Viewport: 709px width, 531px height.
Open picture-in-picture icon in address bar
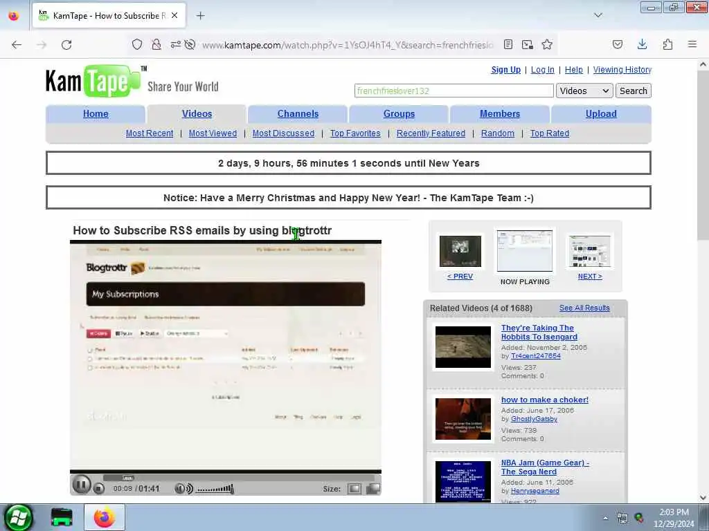[527, 44]
